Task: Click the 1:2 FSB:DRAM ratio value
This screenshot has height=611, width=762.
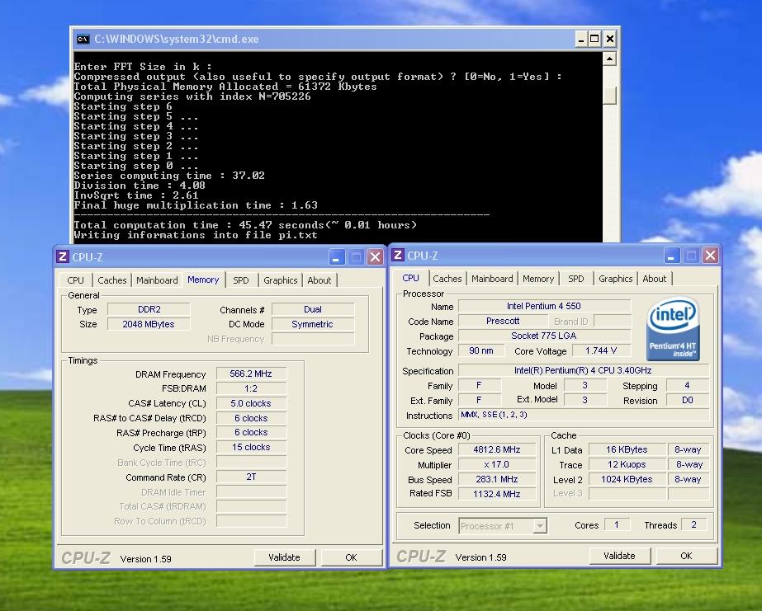Action: coord(251,388)
